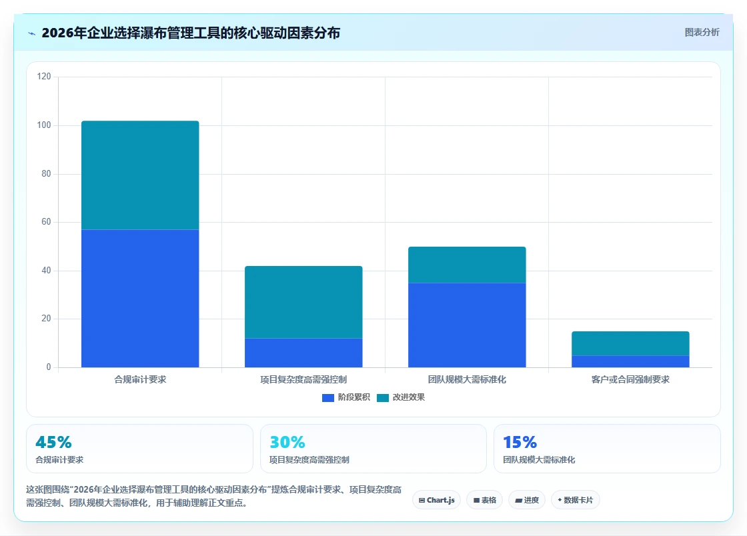Image resolution: width=747 pixels, height=536 pixels.
Task: Select the Chart.js tag chip
Action: click(436, 500)
